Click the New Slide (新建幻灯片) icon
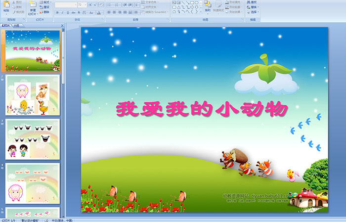Screen dimensions: 346x222 [33, 4]
